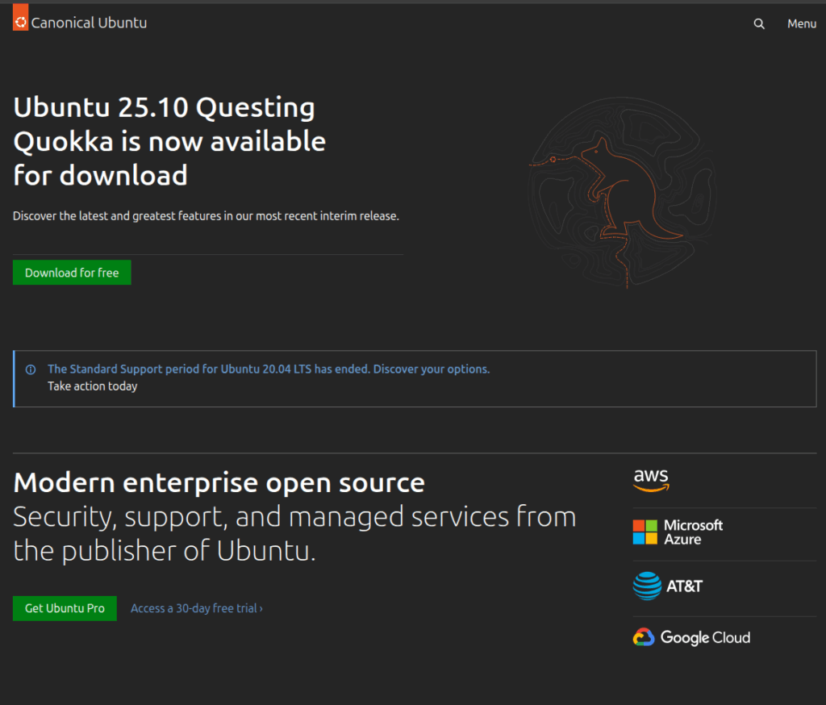826x705 pixels.
Task: Click the Security, support, and managed services subtitle
Action: 294,533
